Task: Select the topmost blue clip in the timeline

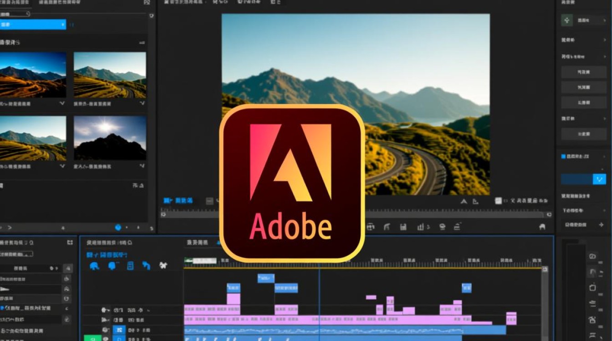Action: [x=266, y=278]
